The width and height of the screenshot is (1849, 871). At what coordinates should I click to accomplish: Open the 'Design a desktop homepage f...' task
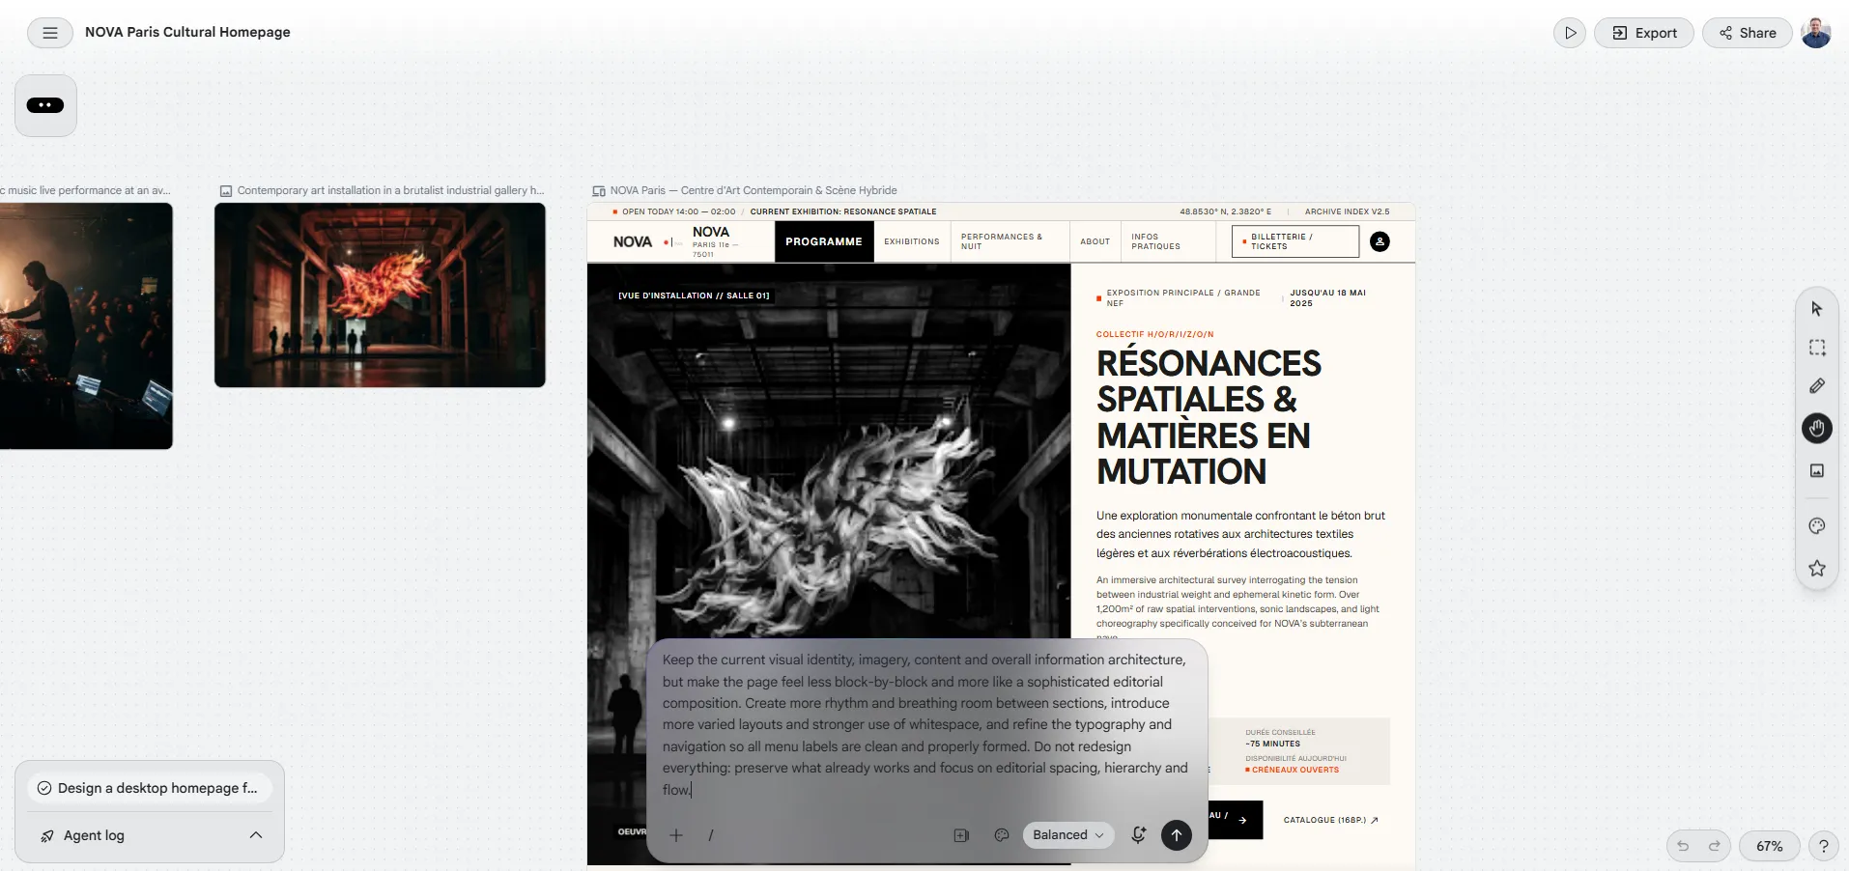click(150, 788)
